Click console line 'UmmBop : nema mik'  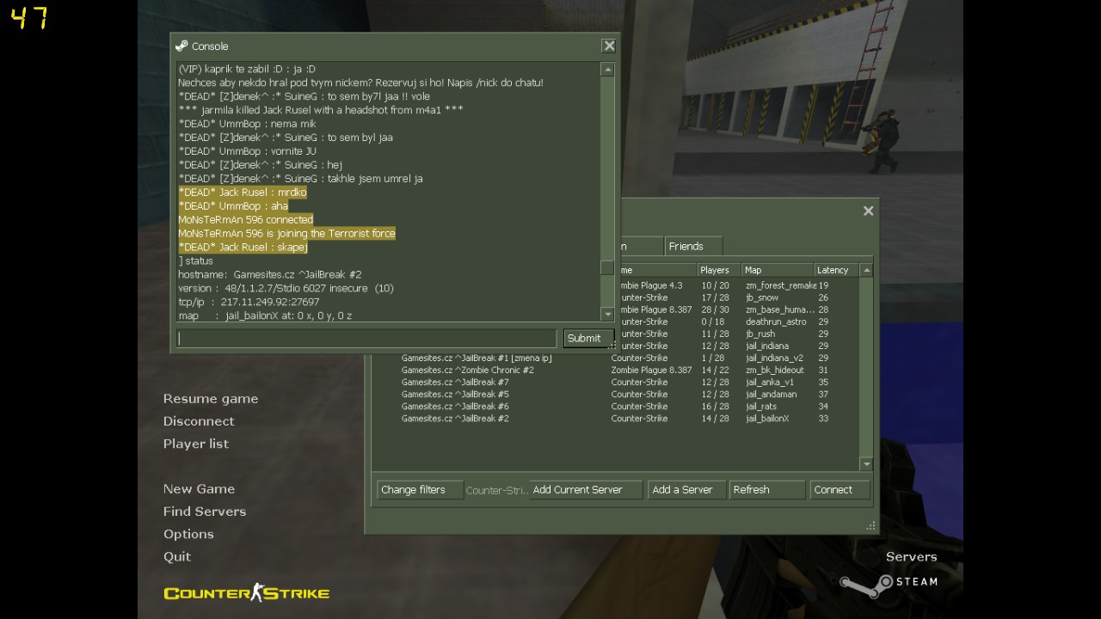pyautogui.click(x=247, y=124)
